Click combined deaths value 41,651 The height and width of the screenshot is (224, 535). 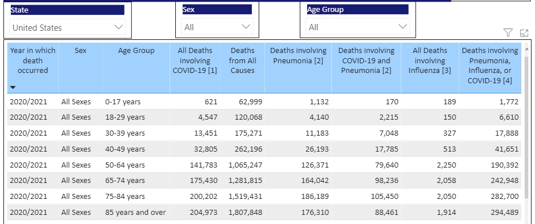[508, 149]
